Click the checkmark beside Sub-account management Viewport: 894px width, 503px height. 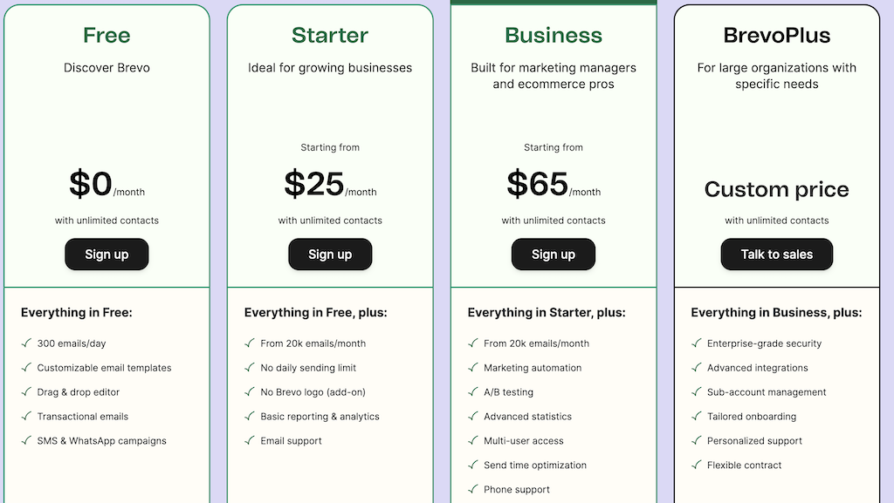[696, 392]
